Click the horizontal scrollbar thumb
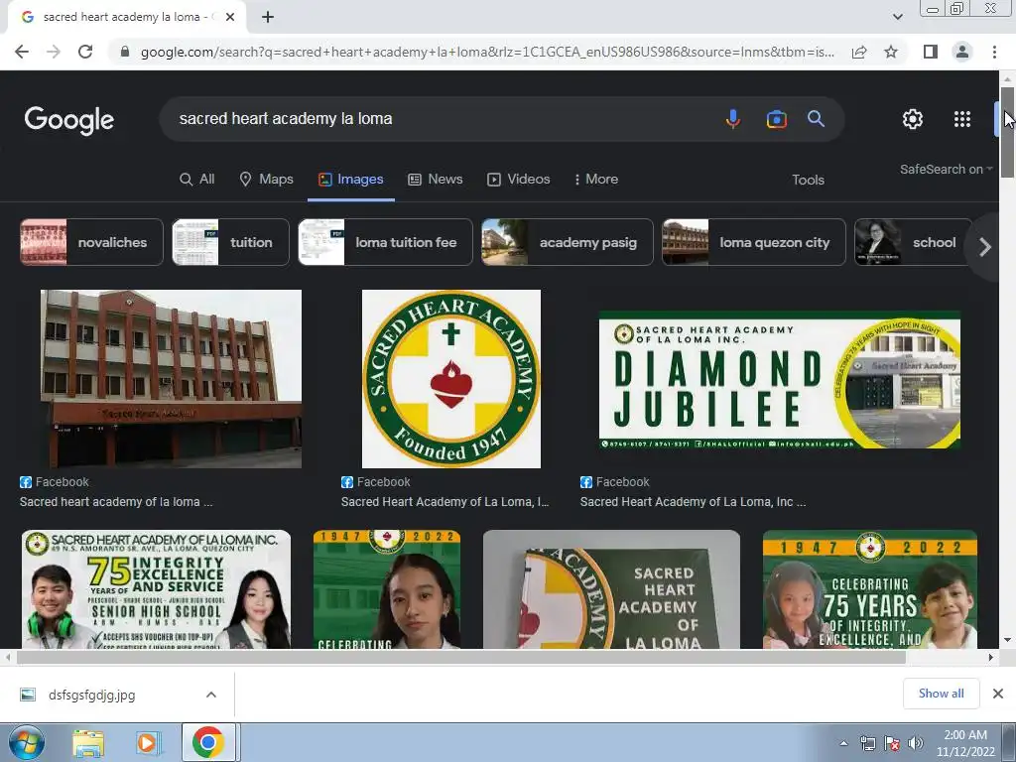The height and width of the screenshot is (762, 1016). click(460, 657)
